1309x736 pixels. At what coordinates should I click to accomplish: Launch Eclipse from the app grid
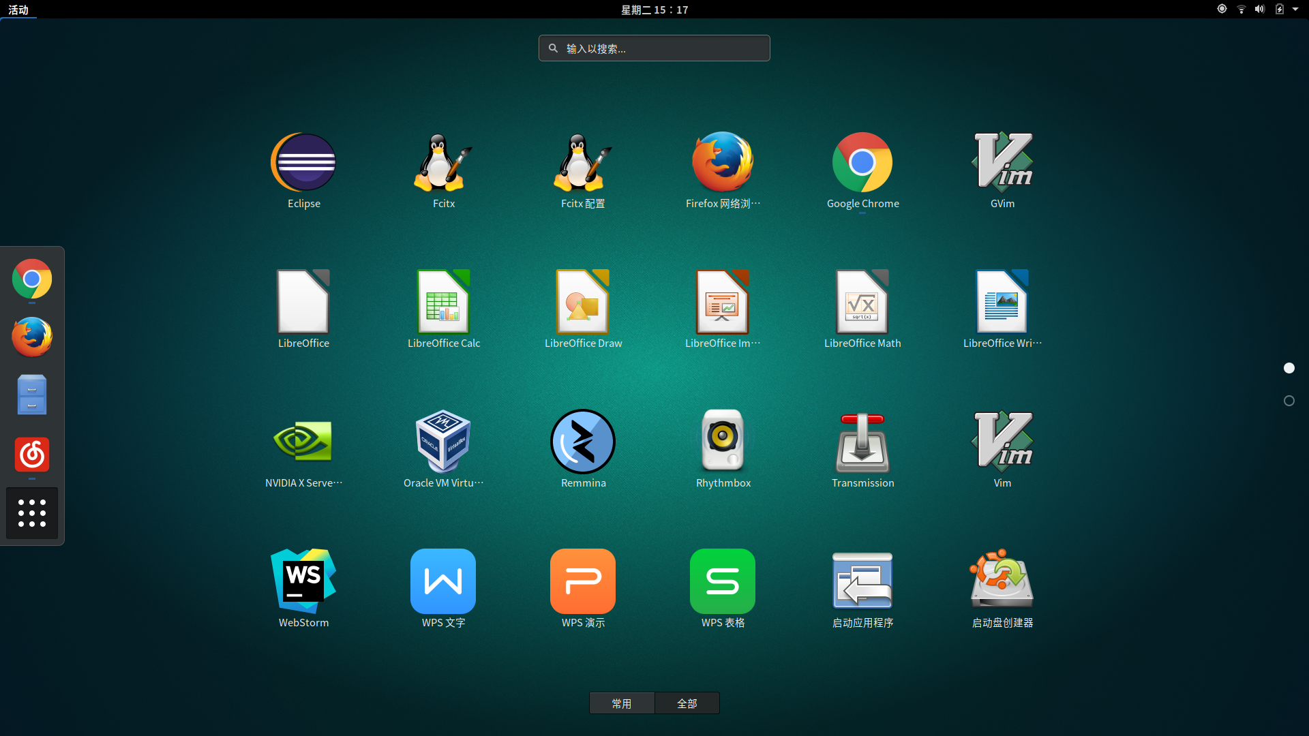pos(303,171)
